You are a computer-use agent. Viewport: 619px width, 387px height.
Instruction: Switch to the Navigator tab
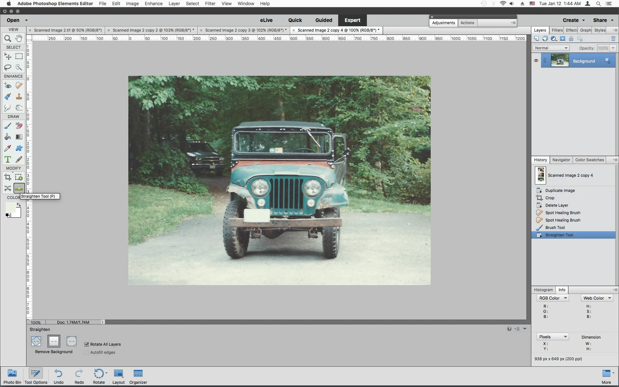pos(561,160)
